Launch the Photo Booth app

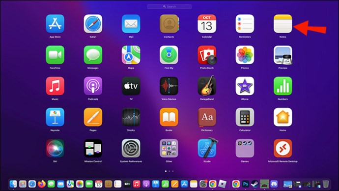tap(207, 55)
